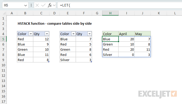Select cell F8 with value 6
This screenshot has width=182, height=104.
[x=84, y=55]
